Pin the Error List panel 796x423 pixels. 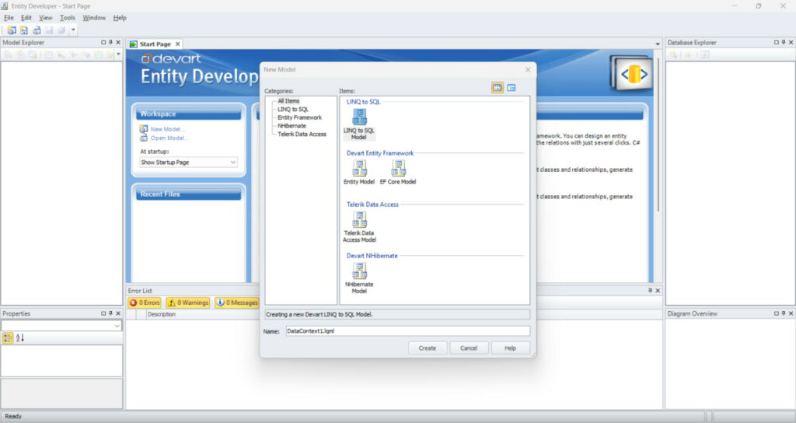pyautogui.click(x=651, y=291)
